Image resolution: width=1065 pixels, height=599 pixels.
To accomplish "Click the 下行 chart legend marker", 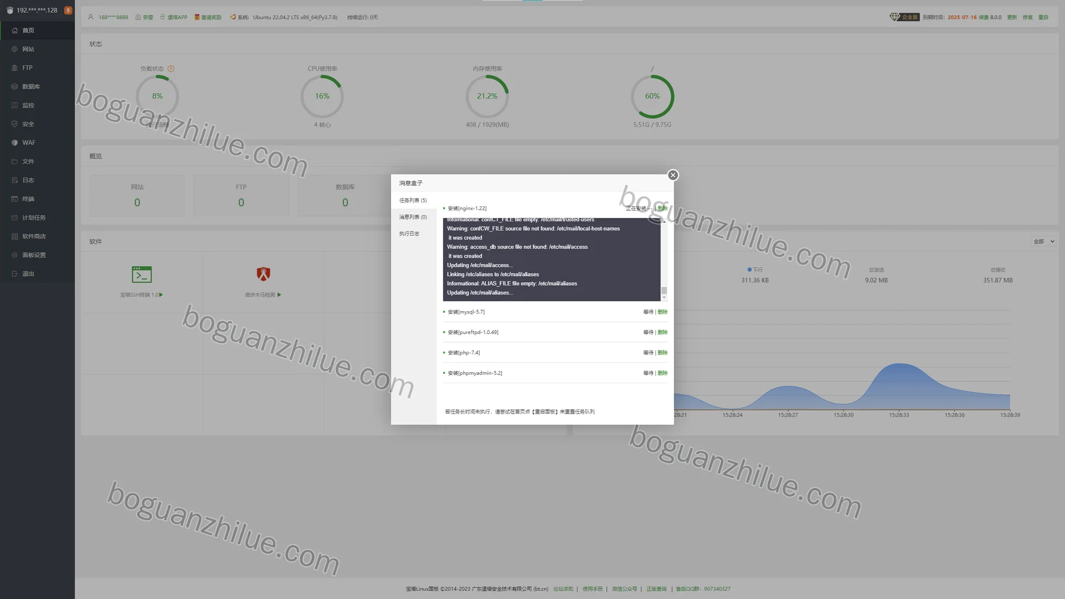I will click(x=749, y=270).
